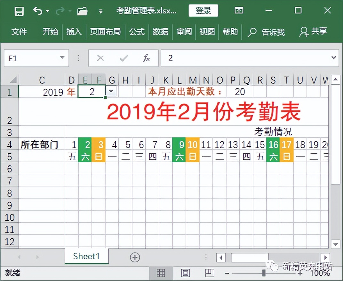Image resolution: width=343 pixels, height=281 pixels.
Task: Open the folder icon in the title bar
Action: click(82, 11)
